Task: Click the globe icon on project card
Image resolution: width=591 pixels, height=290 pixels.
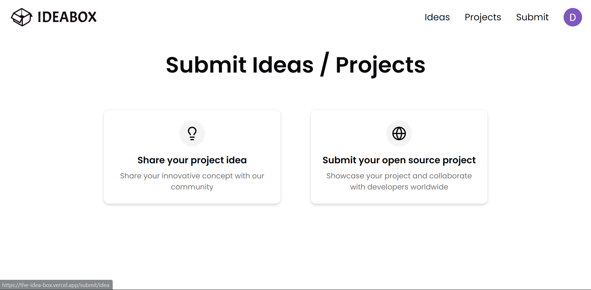Action: click(399, 133)
